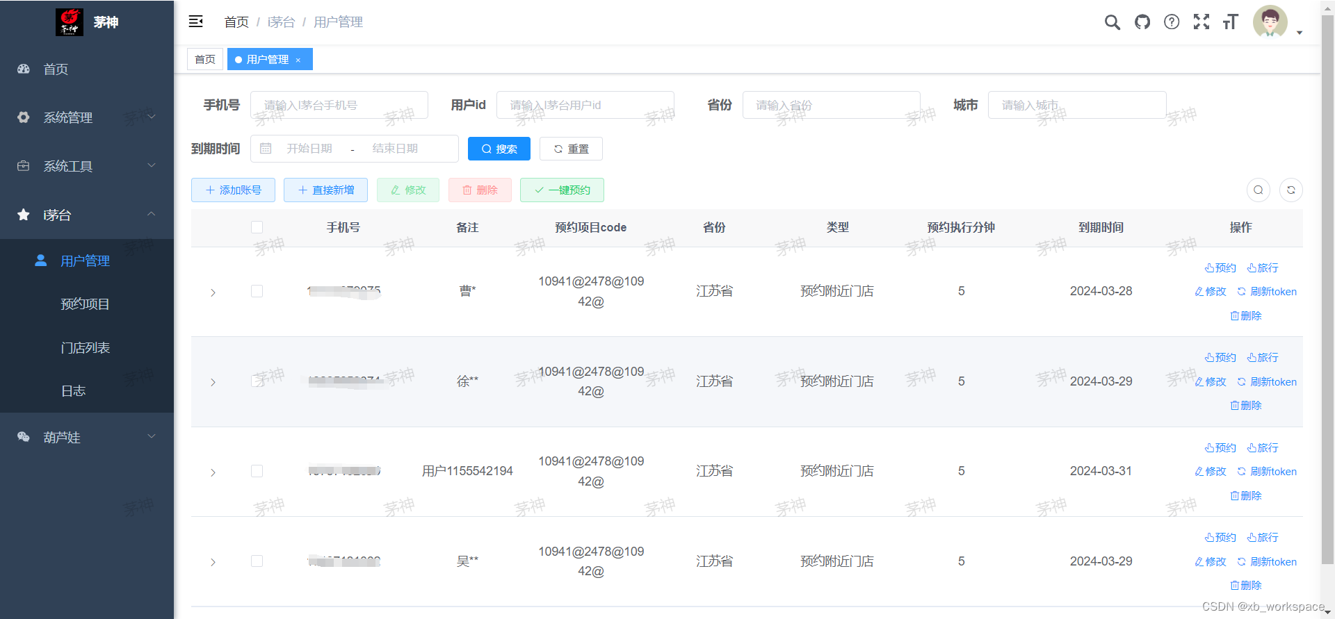The height and width of the screenshot is (619, 1335).
Task: Expand the 曹* row details
Action: [213, 292]
